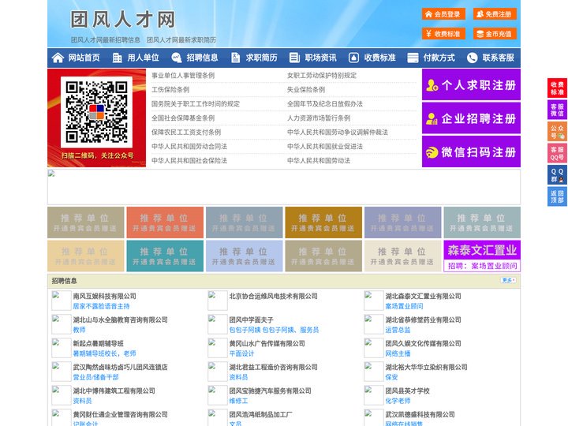Click the orange 公众号 side button

557,132
